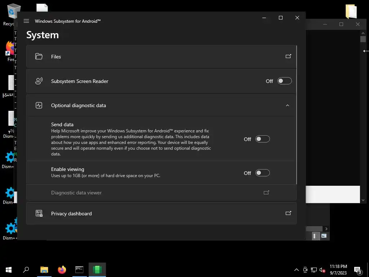Click the Privacy dashboard icon
Viewport: 369px width, 277px height.
39,214
